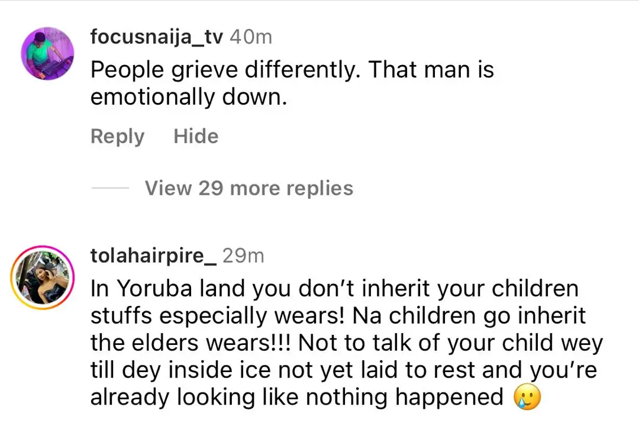Click the line beside View 29 more replies
The width and height of the screenshot is (639, 423).
tap(110, 188)
